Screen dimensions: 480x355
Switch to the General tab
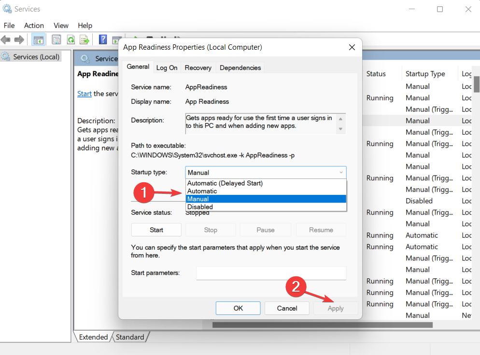tap(138, 67)
